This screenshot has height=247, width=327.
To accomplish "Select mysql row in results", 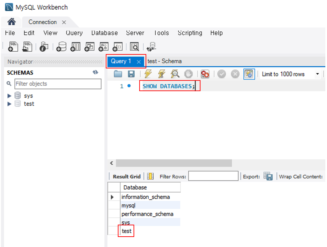I will click(150, 205).
